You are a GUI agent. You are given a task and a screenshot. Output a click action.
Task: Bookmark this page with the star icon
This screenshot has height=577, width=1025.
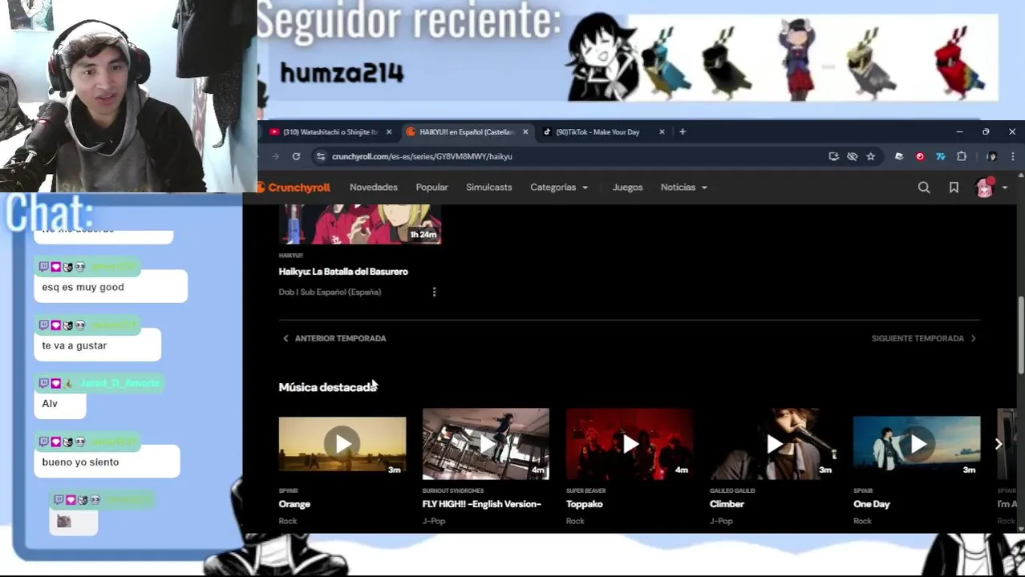pos(870,156)
